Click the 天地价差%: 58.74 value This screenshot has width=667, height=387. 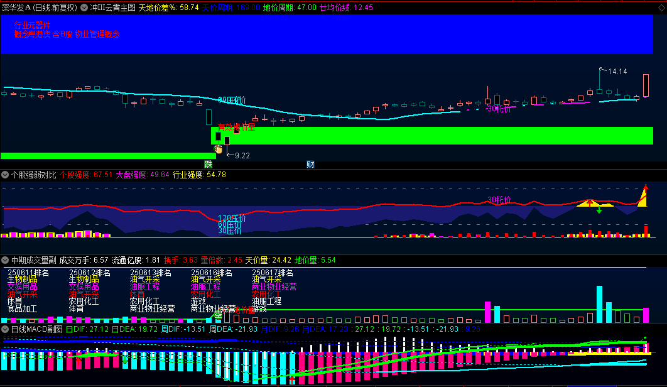168,8
